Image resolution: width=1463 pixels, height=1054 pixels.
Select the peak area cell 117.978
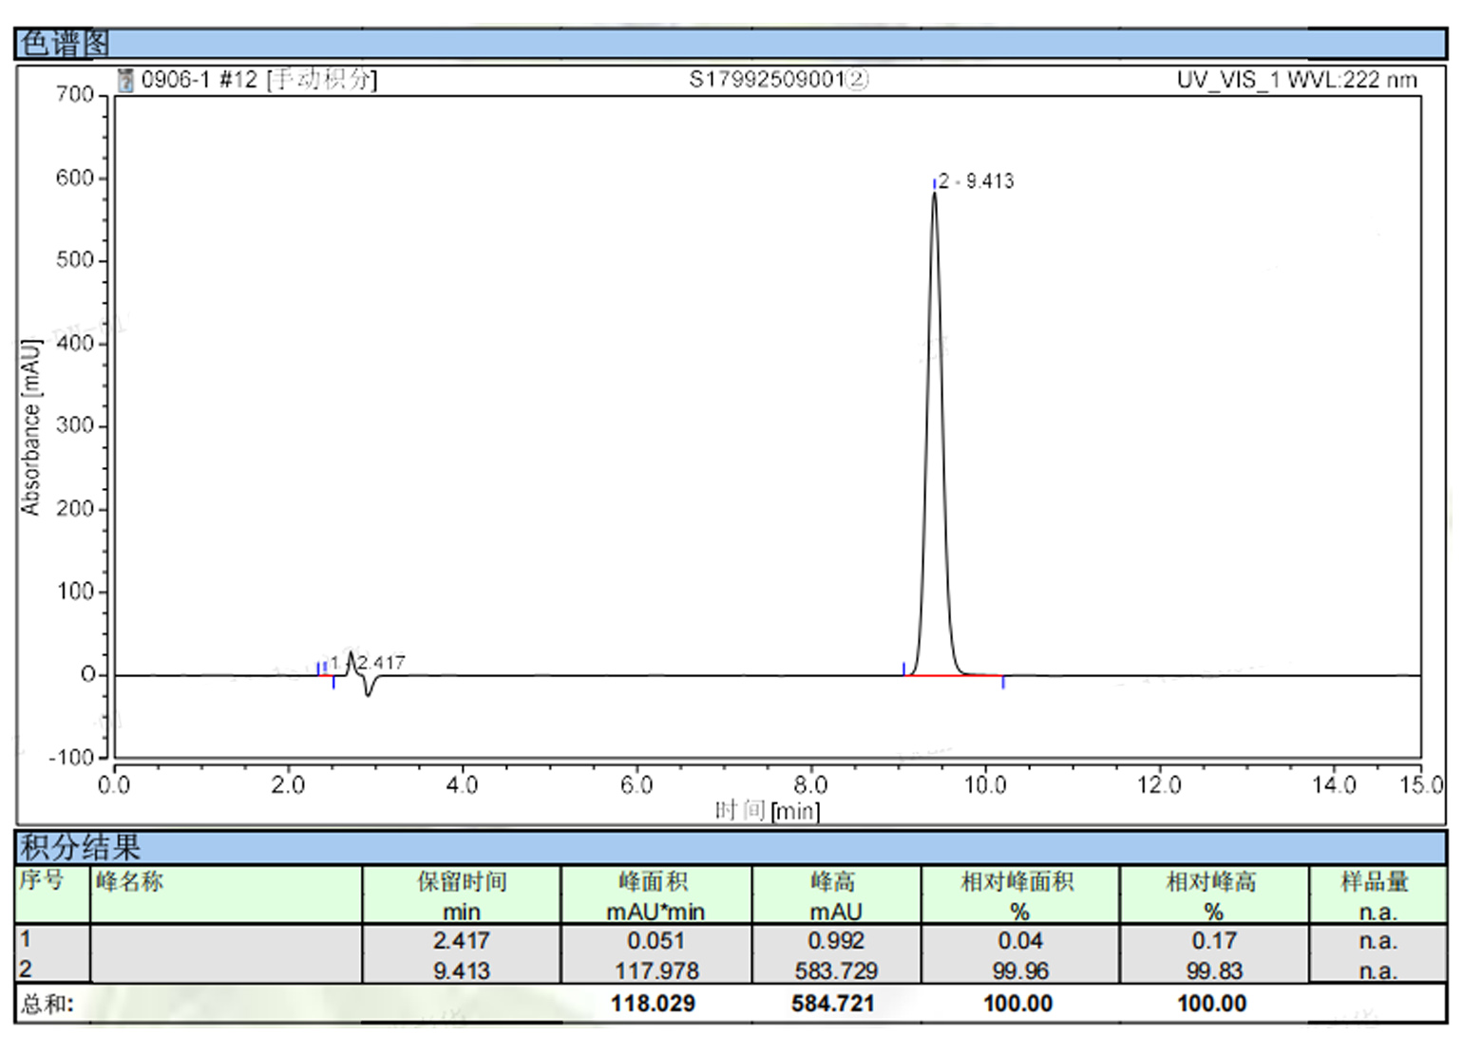(x=655, y=970)
